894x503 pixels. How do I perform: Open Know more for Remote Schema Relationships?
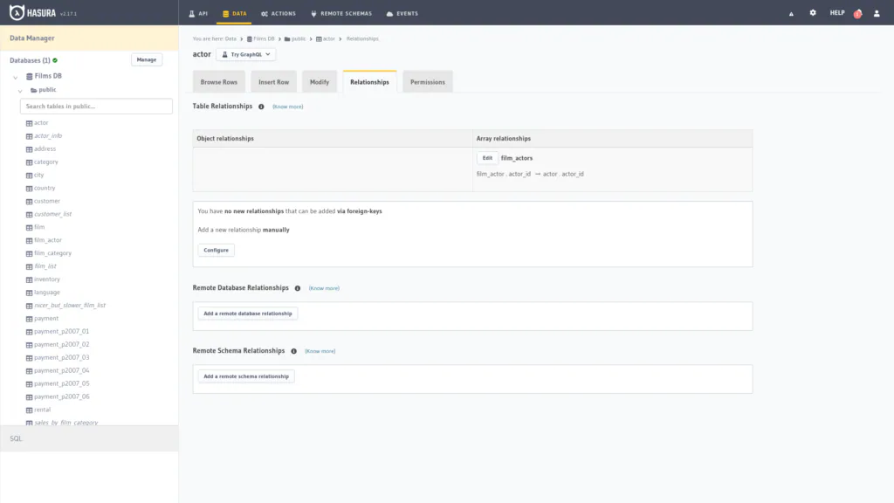(320, 351)
